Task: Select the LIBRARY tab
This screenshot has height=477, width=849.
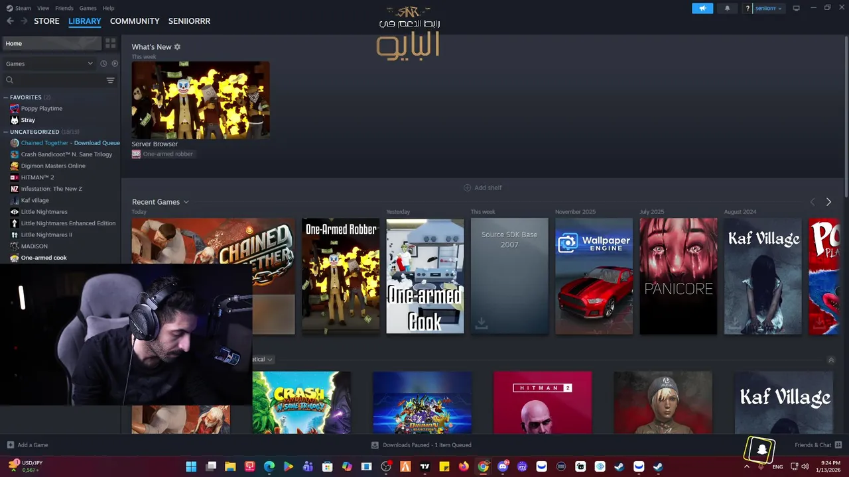Action: point(85,21)
